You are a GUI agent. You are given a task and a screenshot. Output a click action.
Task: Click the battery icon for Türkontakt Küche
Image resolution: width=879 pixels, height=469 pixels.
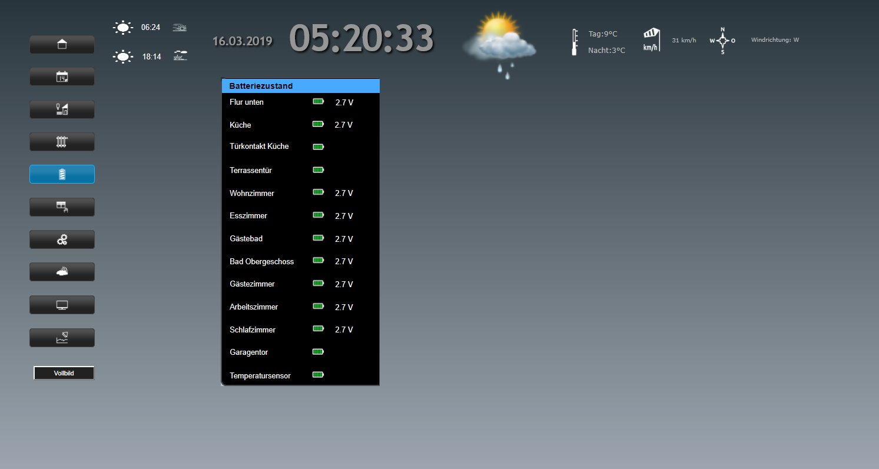click(x=318, y=147)
